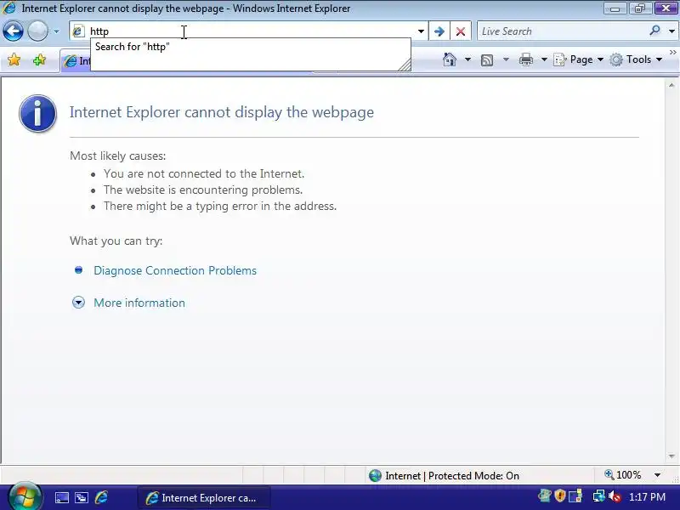
Task: Click inside the address bar text field
Action: point(252,31)
